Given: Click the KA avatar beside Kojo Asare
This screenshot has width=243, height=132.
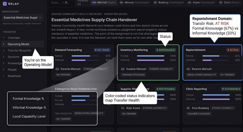Looking at the screenshot, I should click(x=123, y=108).
